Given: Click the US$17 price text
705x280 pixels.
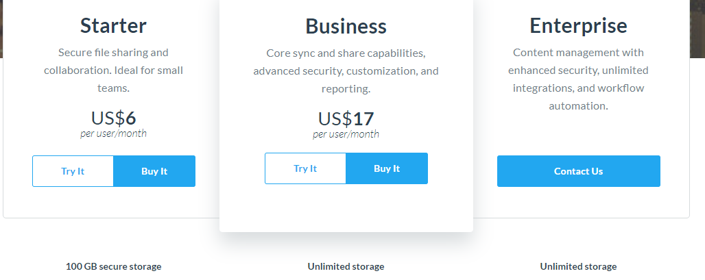Looking at the screenshot, I should click(346, 118).
